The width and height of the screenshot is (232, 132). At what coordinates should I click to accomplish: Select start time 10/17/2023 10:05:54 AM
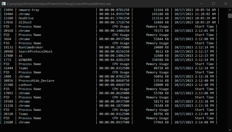195,10
